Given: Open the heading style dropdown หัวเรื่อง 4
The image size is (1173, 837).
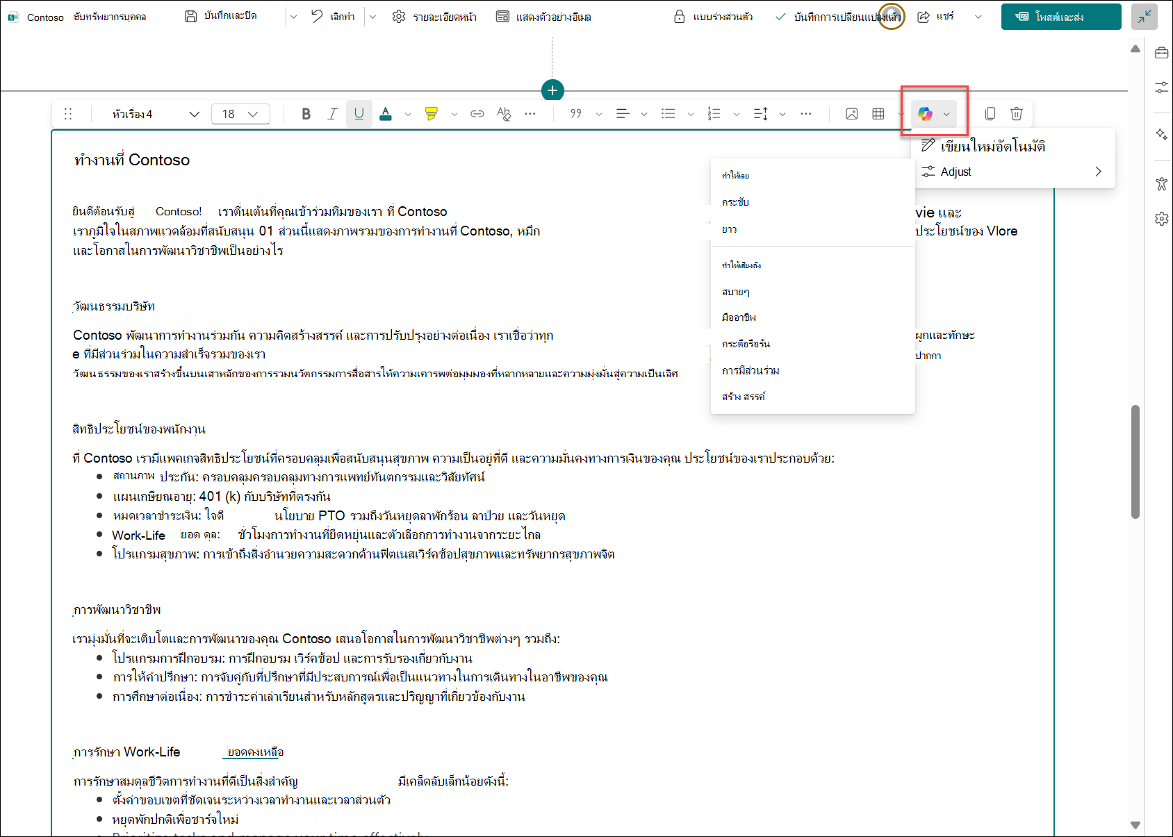Looking at the screenshot, I should click(156, 114).
